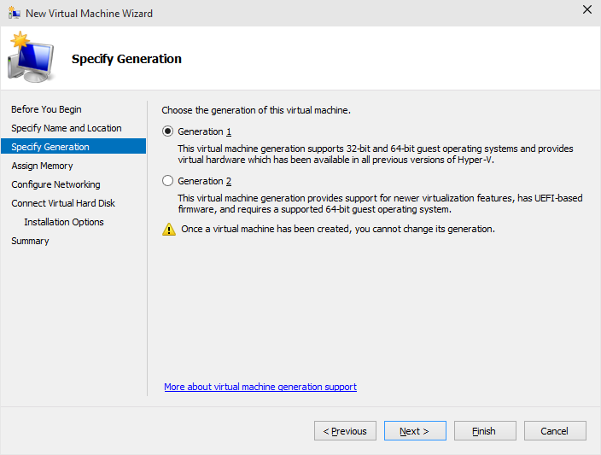The image size is (601, 455).
Task: Open Specify Name and Location step
Action: click(67, 128)
